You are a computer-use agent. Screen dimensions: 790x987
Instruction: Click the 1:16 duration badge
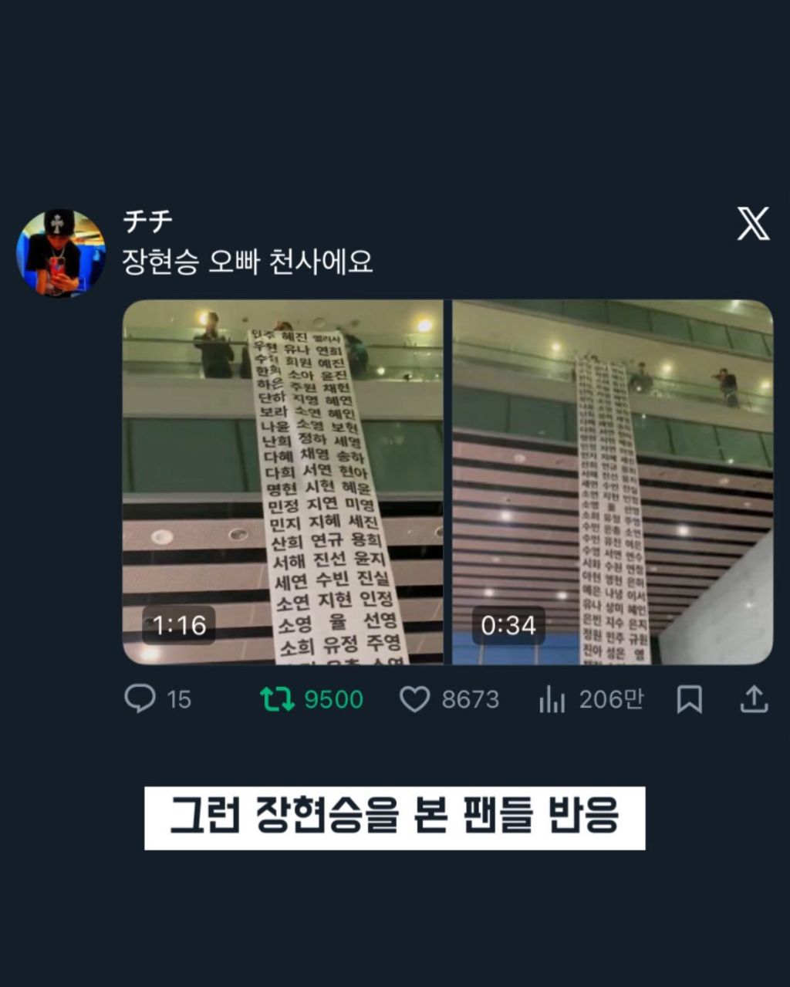pyautogui.click(x=179, y=625)
